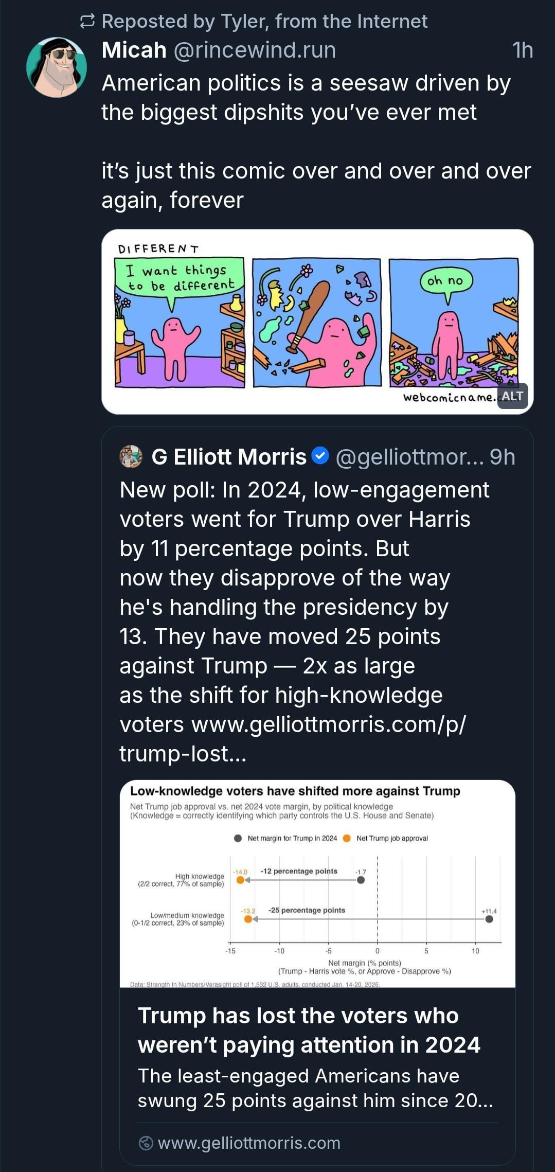Open "Reposted by Tyler, from the Internet" link
Viewport: 555px width, 1172px height.
(x=264, y=21)
